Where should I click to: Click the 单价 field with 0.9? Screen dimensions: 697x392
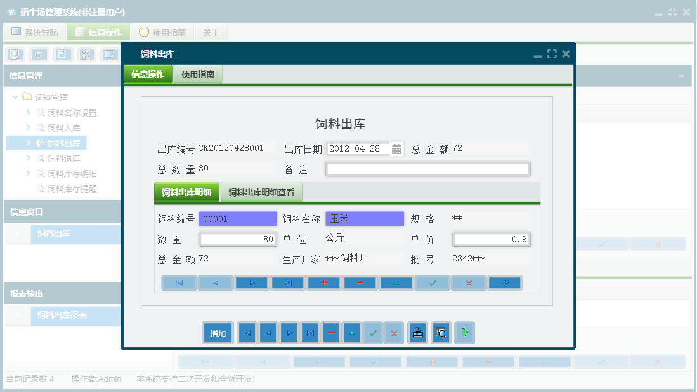pos(491,239)
